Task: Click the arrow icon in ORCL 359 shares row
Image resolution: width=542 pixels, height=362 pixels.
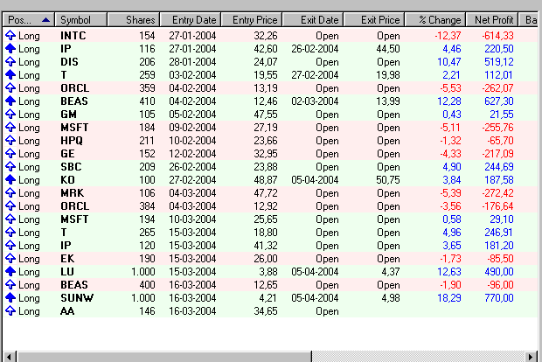Action: (x=10, y=87)
